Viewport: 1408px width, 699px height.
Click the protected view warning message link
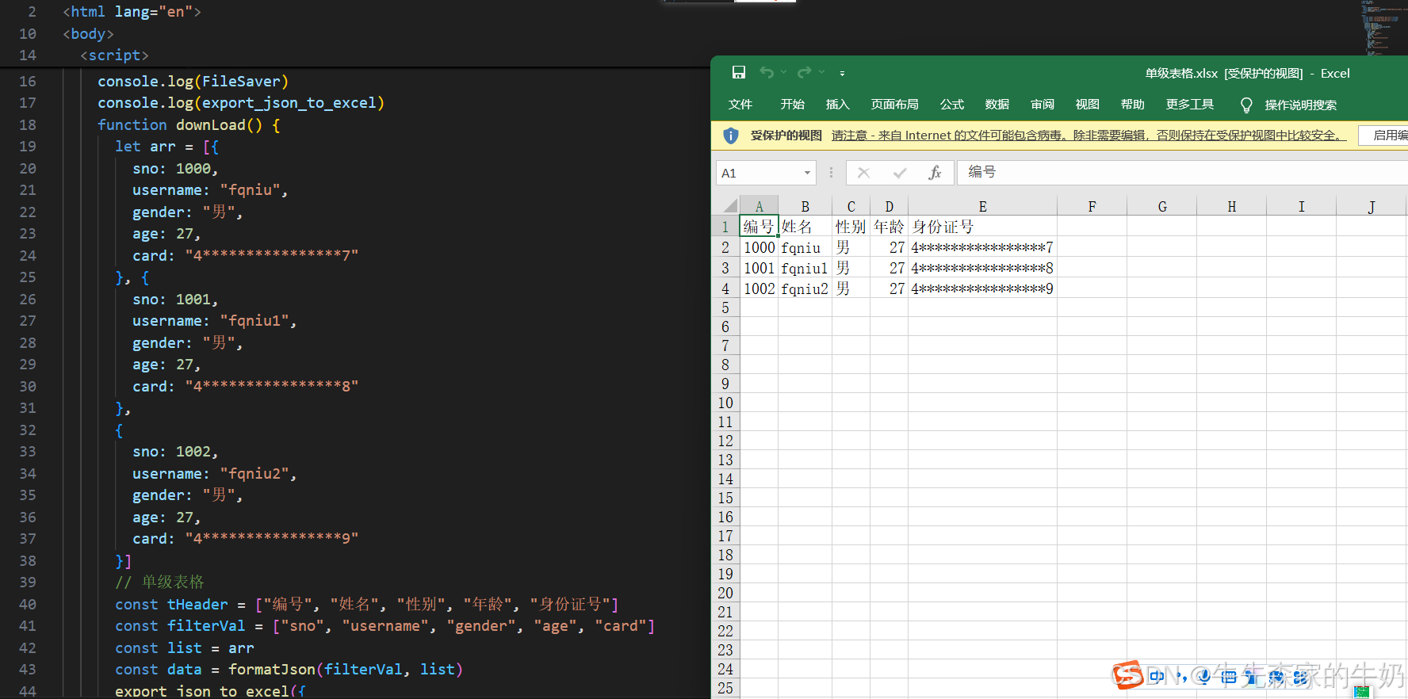point(1089,136)
